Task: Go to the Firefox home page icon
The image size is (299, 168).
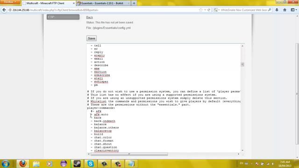Action: [x=285, y=10]
